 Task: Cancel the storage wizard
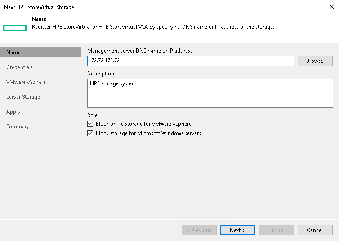click(x=315, y=230)
